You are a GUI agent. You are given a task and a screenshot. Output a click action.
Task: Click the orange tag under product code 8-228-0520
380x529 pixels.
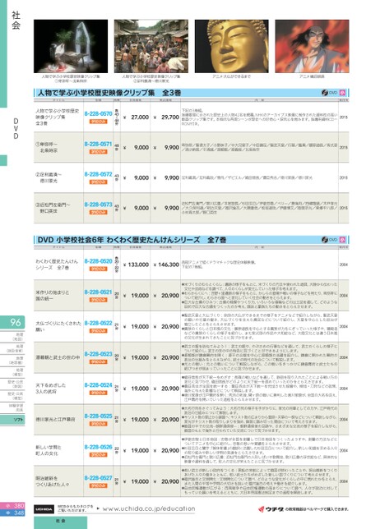99,269
